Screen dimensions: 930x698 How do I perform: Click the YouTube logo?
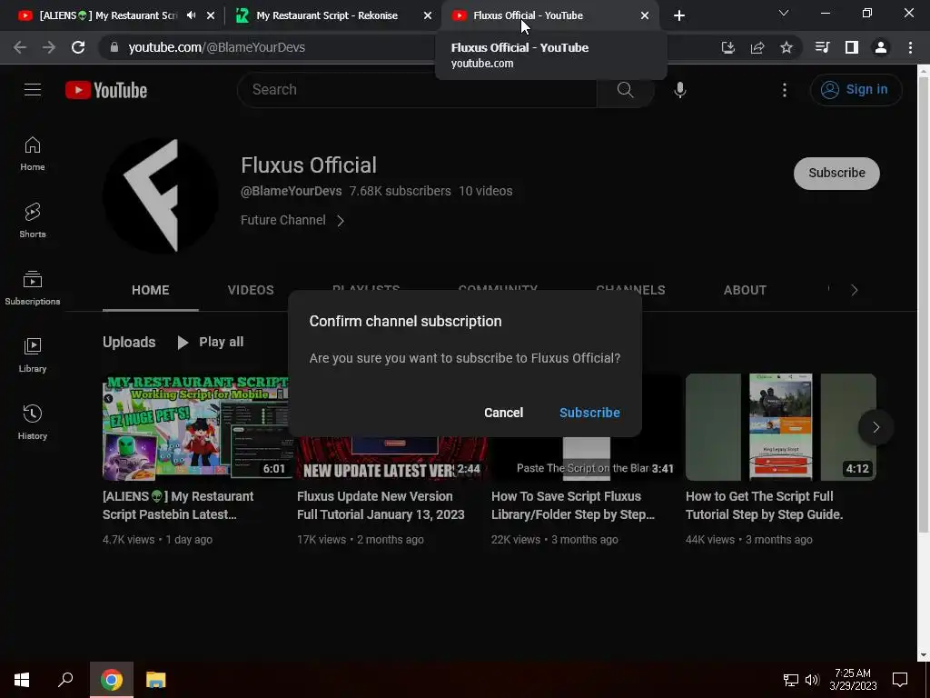point(106,90)
